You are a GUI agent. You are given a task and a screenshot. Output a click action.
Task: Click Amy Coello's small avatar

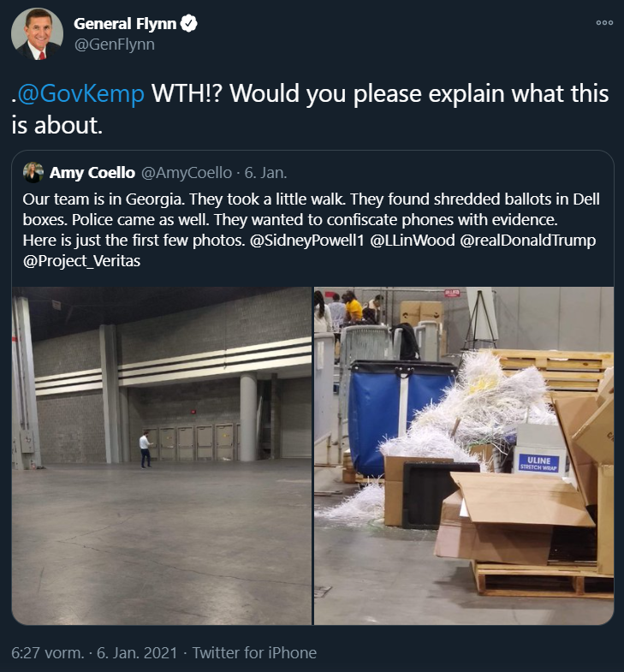(33, 173)
